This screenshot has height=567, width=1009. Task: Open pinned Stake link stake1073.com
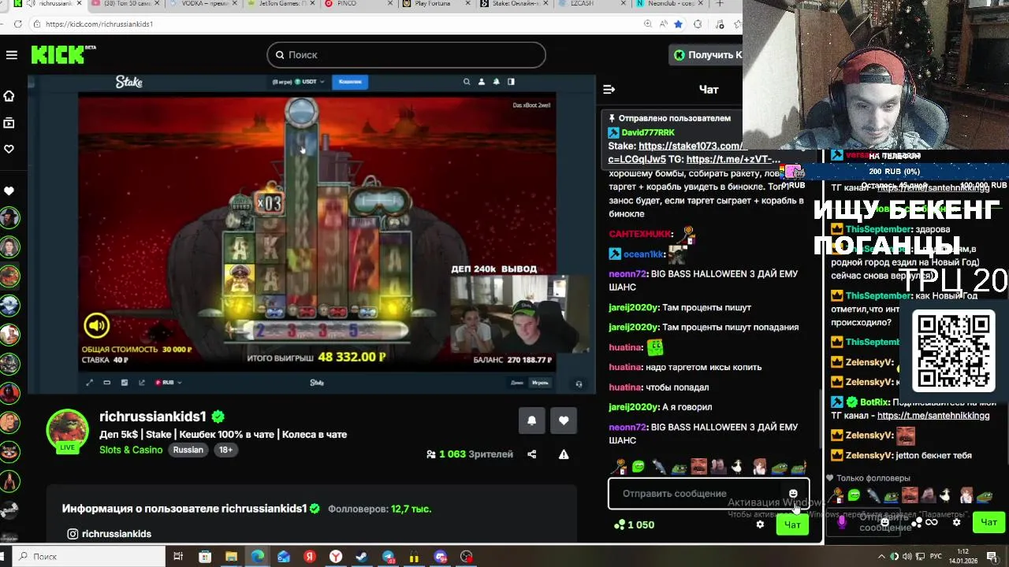(691, 146)
